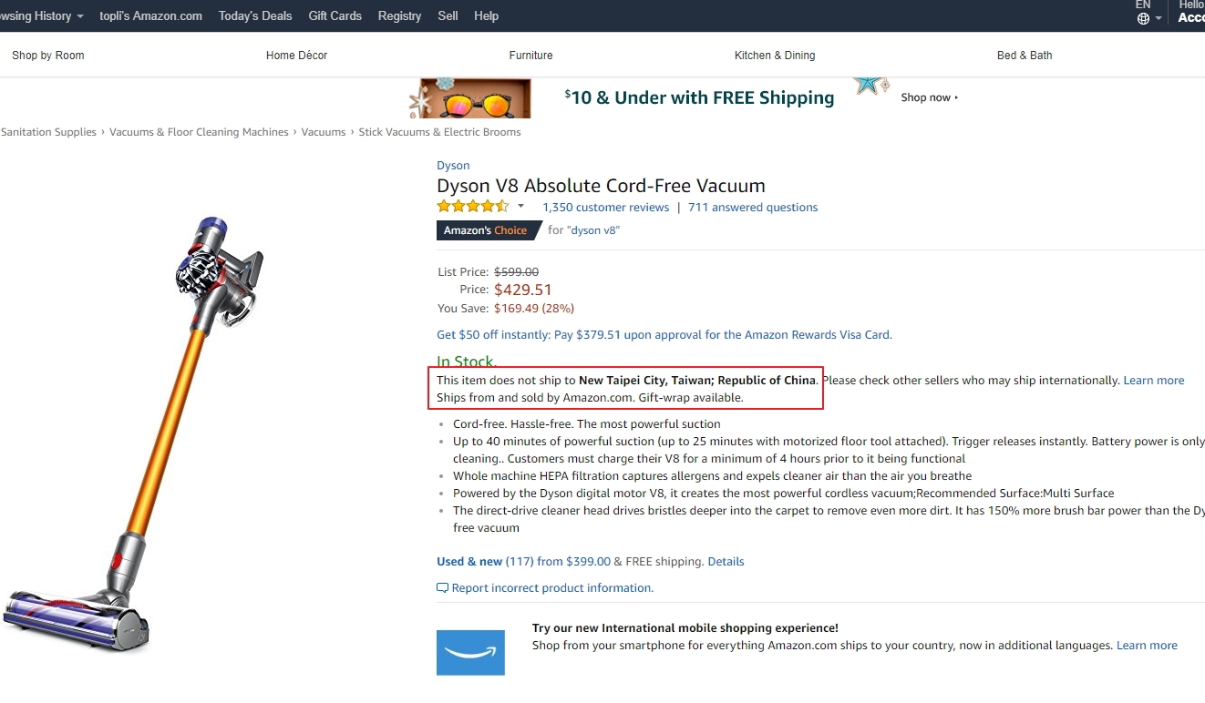The image size is (1205, 703).
Task: Click the Dyson brand link
Action: pyautogui.click(x=453, y=166)
